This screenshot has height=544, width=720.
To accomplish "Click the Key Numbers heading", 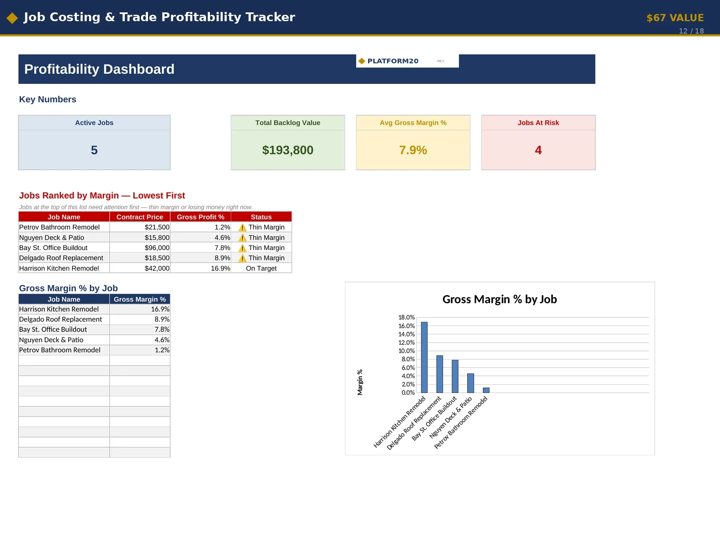I will [48, 99].
